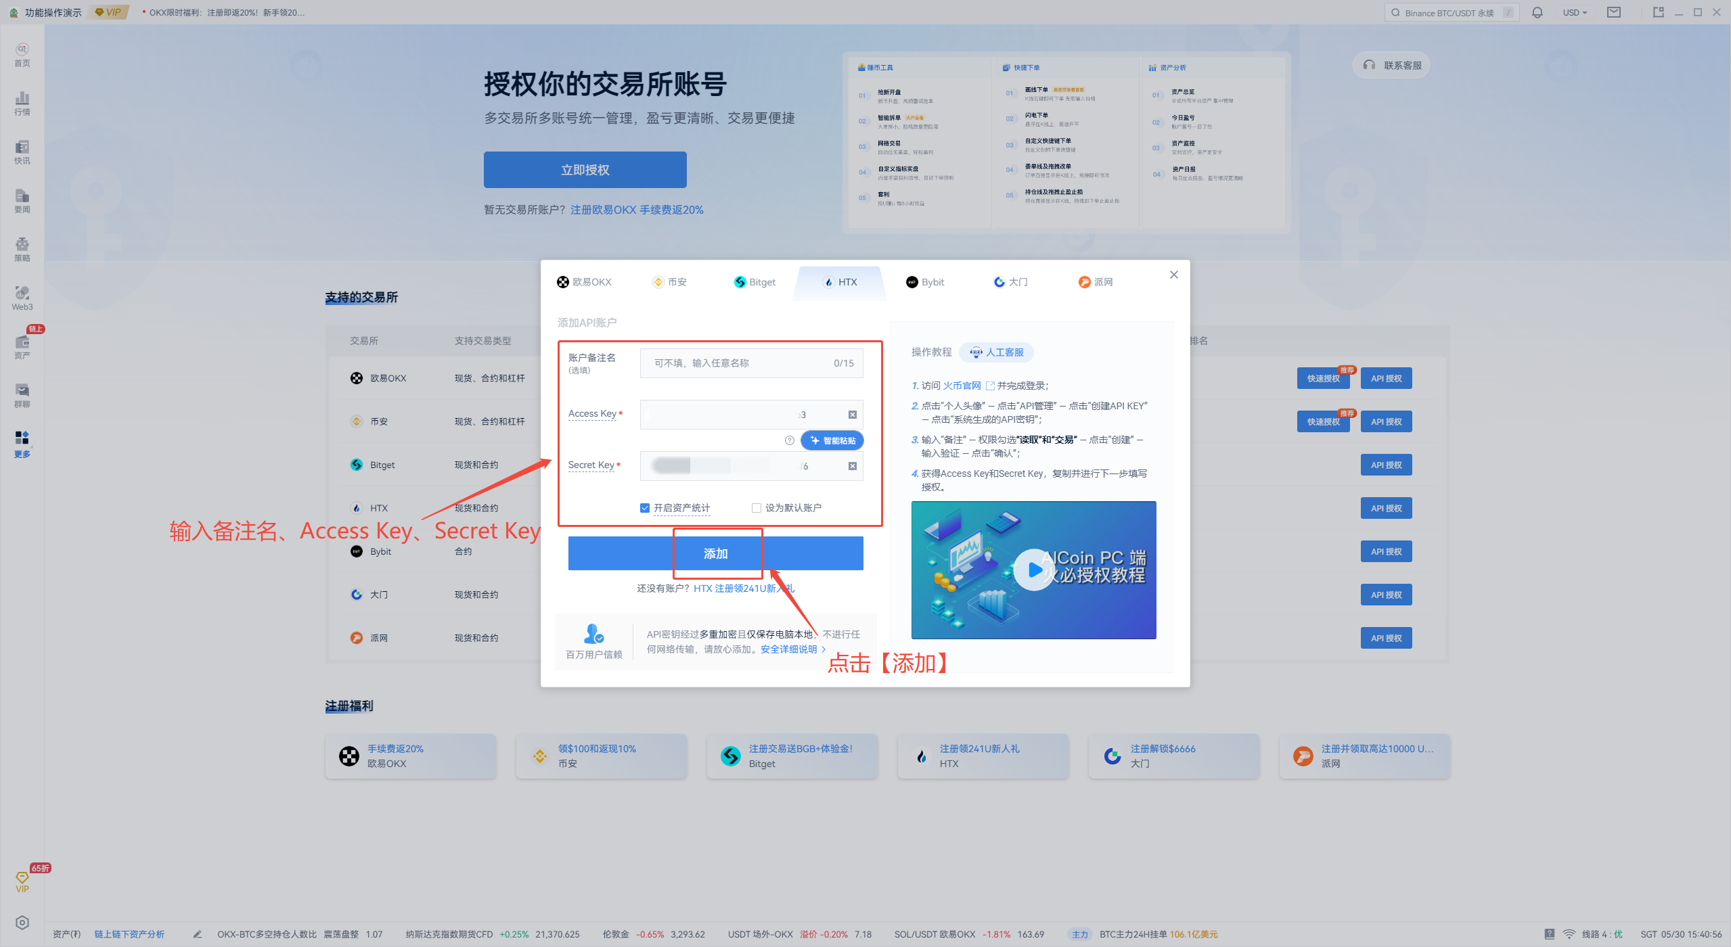Switch to 币安 tab in dialog
1731x947 pixels.
[x=669, y=282]
